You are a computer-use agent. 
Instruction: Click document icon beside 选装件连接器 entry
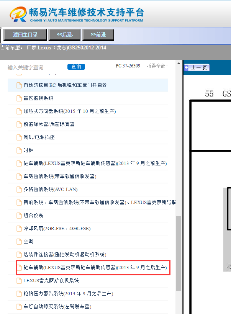pos(19,255)
